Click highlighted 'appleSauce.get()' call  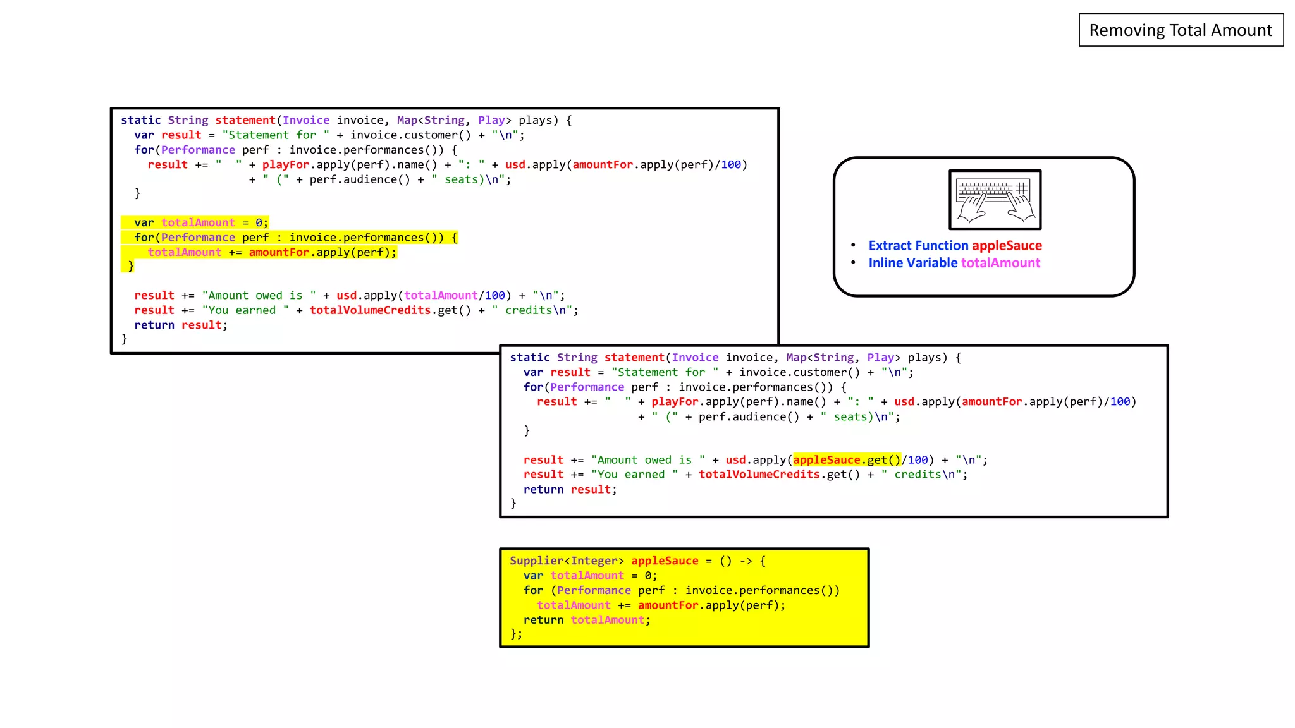[x=847, y=460]
